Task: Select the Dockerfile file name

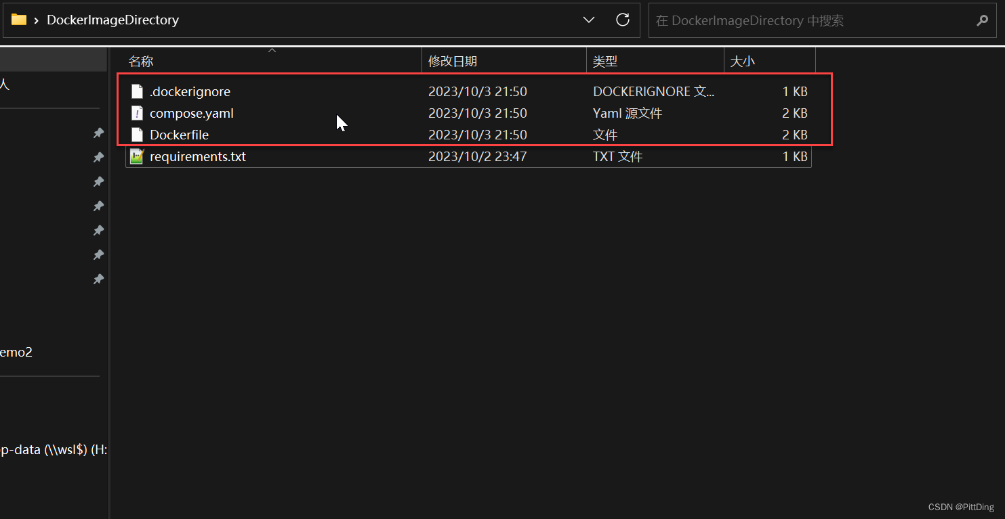Action: click(179, 135)
